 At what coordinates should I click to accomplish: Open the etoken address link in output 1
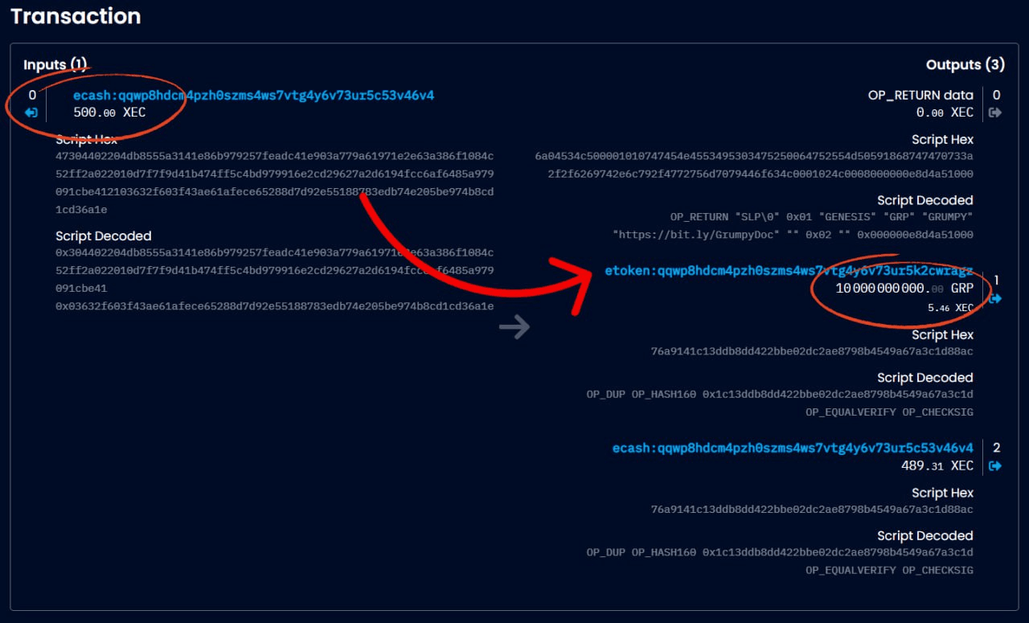pyautogui.click(x=788, y=271)
